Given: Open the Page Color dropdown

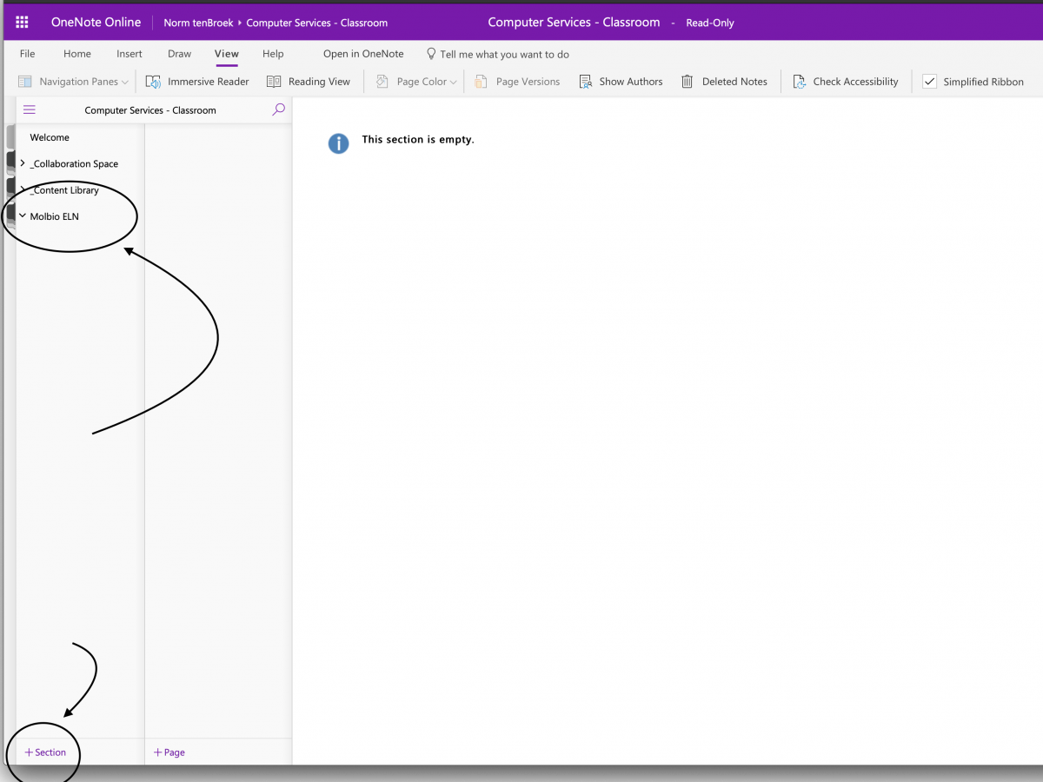Looking at the screenshot, I should click(416, 82).
